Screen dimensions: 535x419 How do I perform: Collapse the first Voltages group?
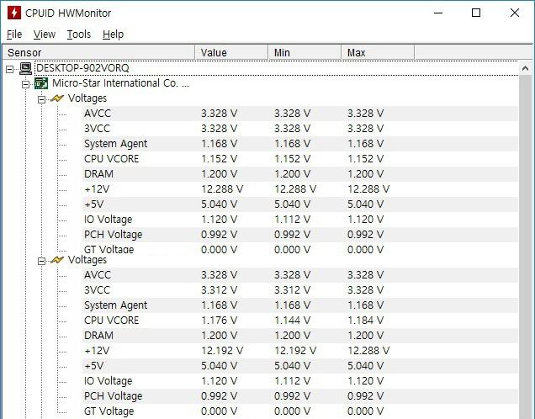click(41, 99)
